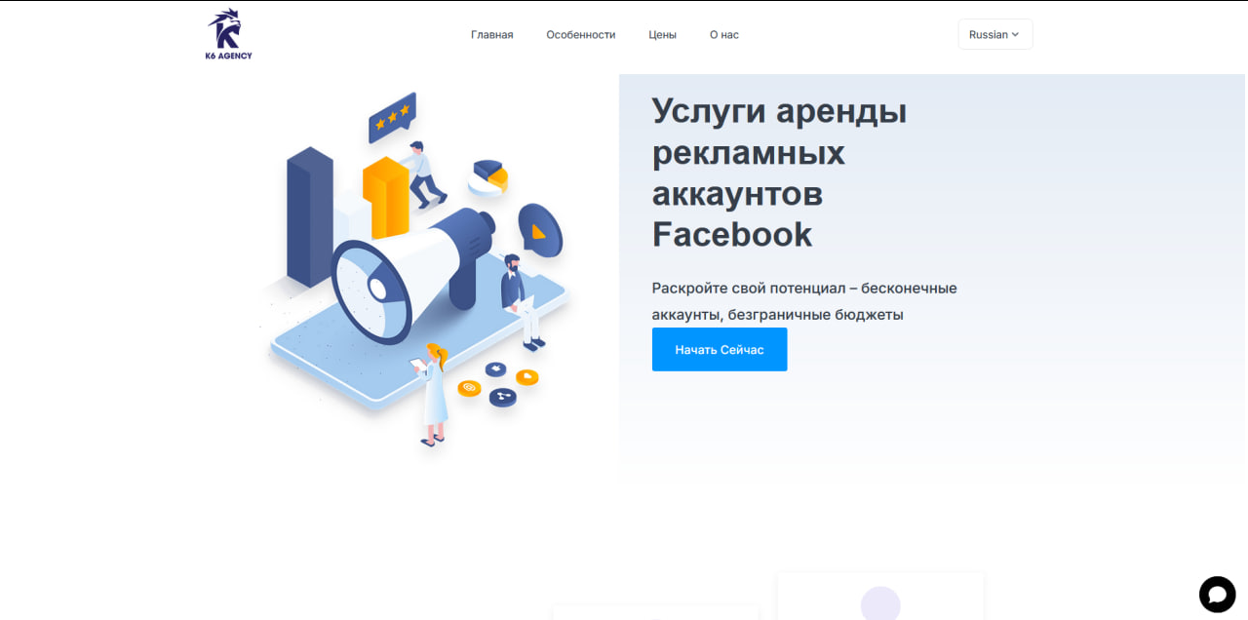
Task: Open the Главная menu item
Action: [491, 34]
